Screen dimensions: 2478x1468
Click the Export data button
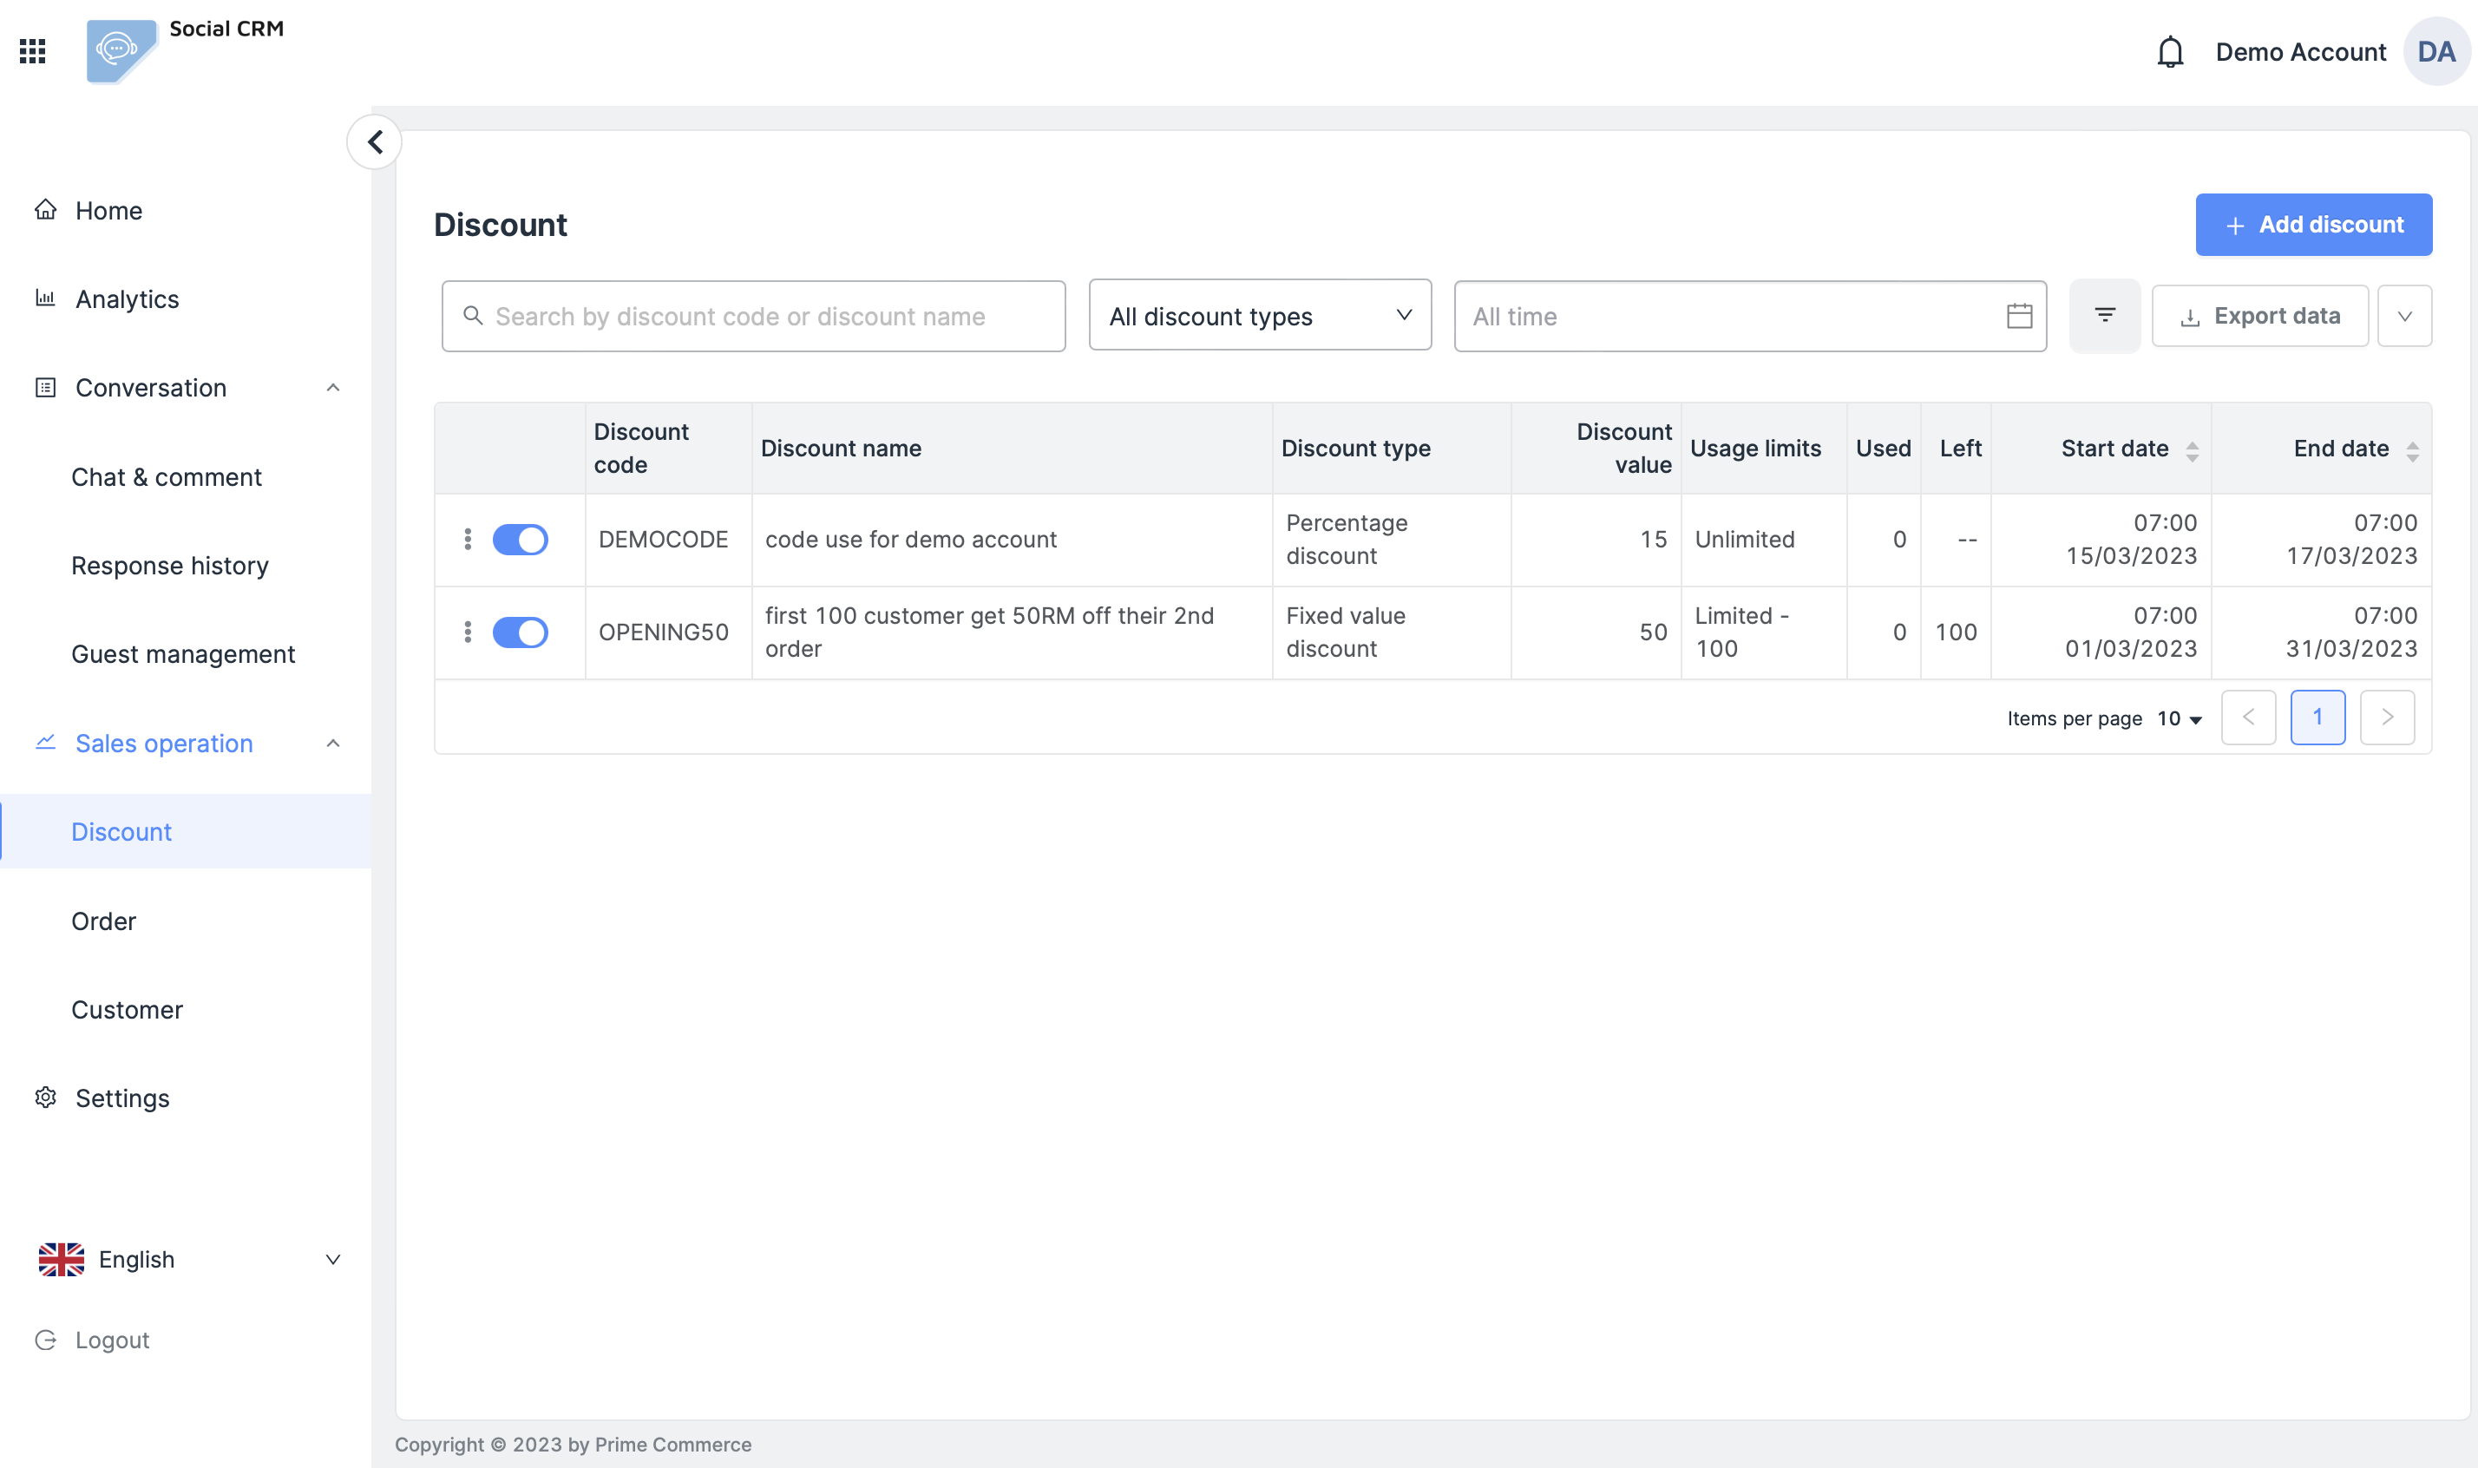2259,317
